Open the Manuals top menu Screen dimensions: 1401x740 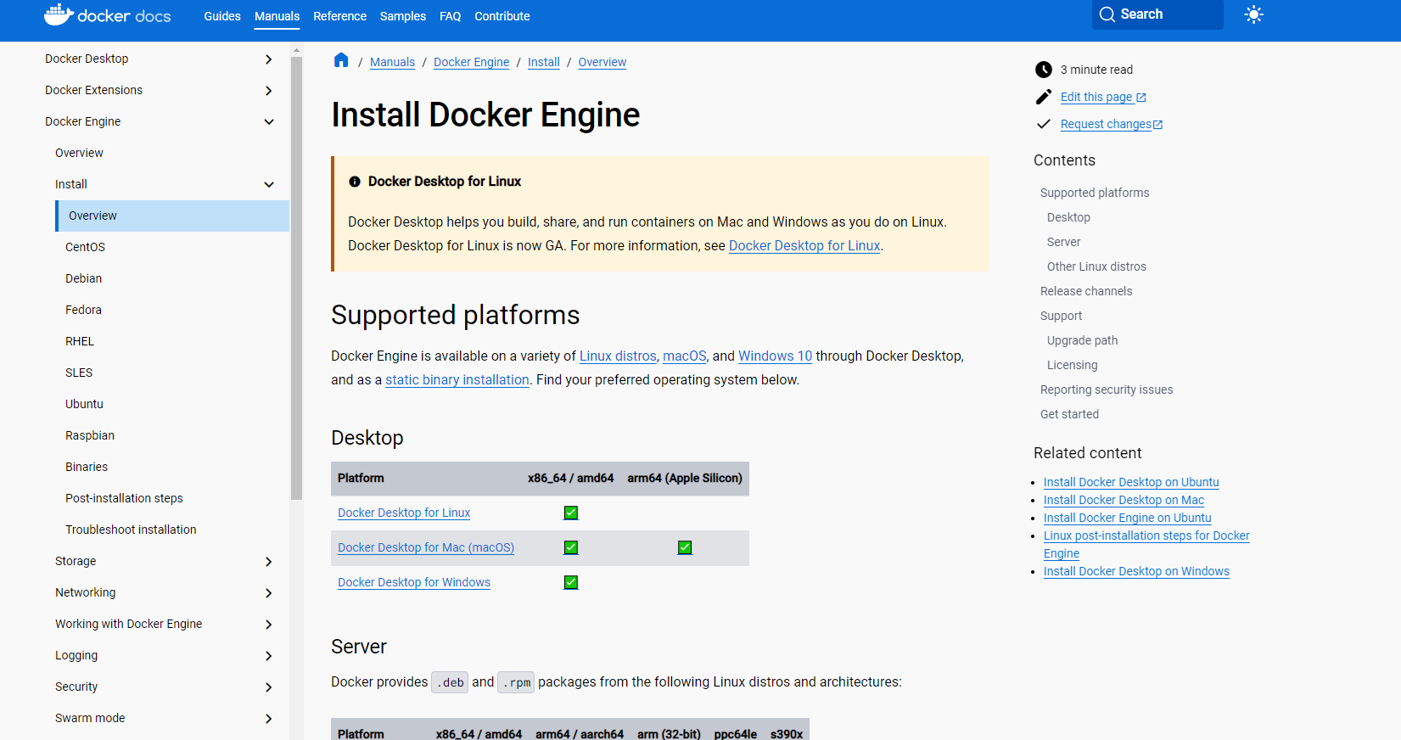click(x=277, y=16)
